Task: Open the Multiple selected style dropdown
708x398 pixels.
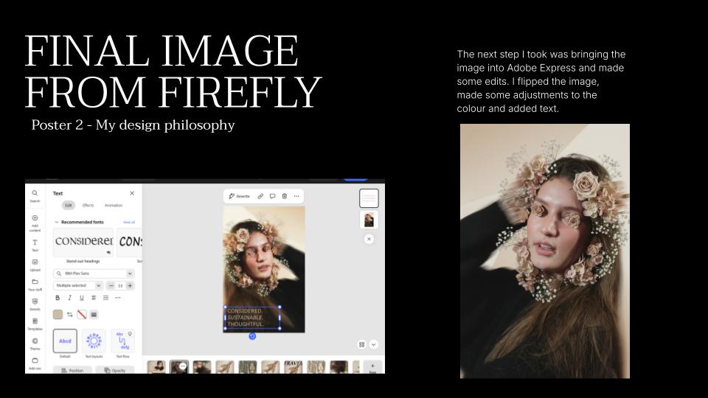Action: point(77,286)
